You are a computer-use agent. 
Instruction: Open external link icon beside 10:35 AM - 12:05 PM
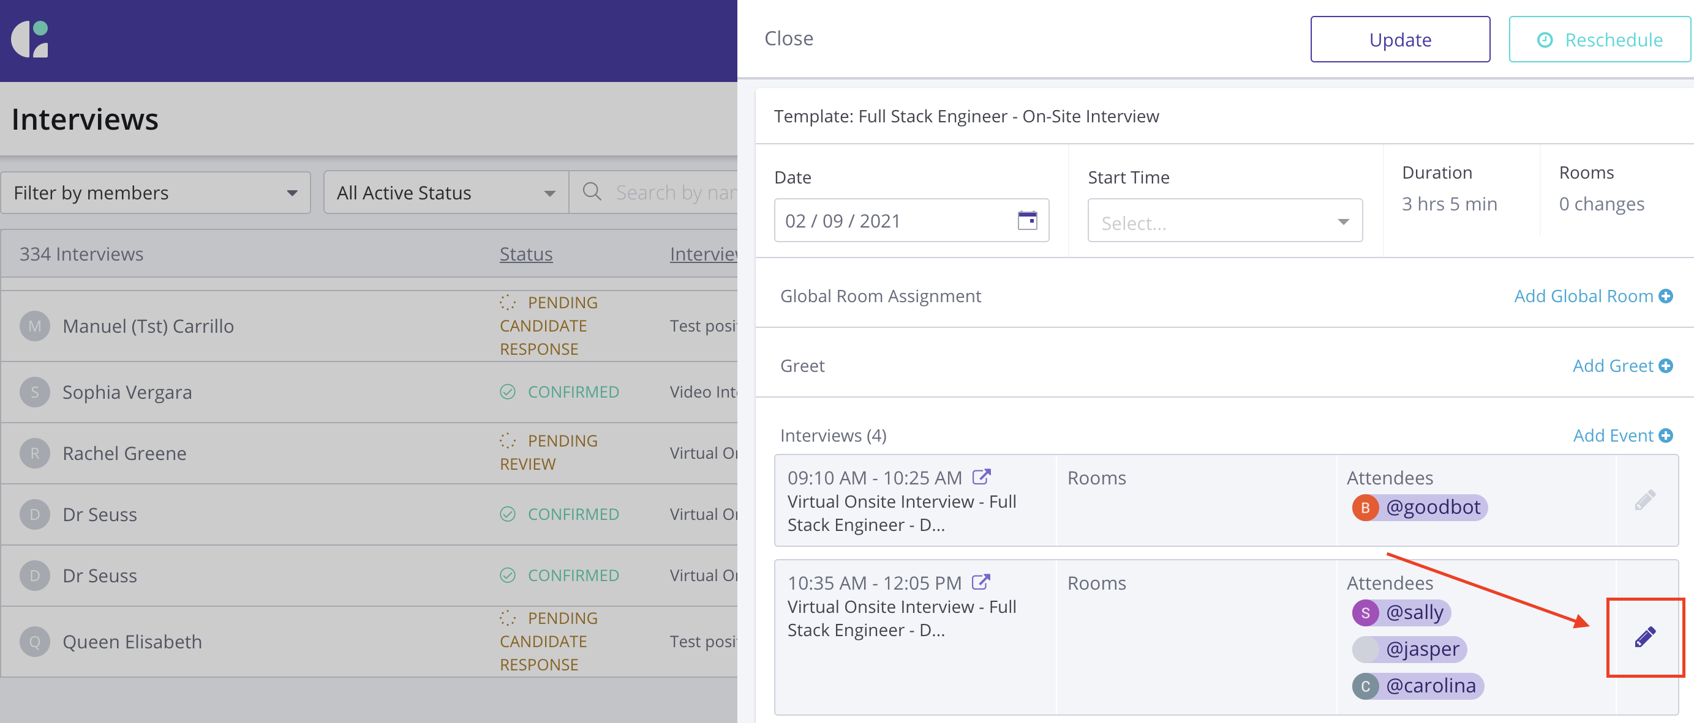point(981,582)
